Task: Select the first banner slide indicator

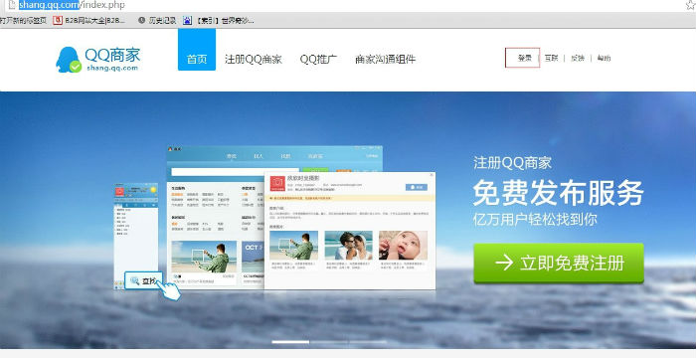Action: click(x=290, y=342)
